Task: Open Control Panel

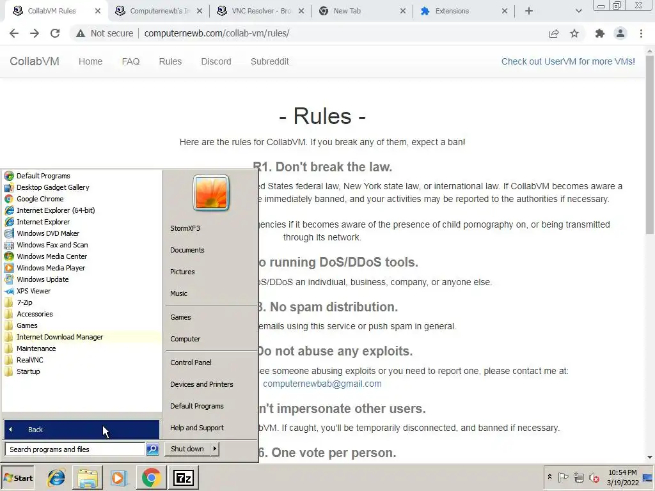Action: [191, 362]
